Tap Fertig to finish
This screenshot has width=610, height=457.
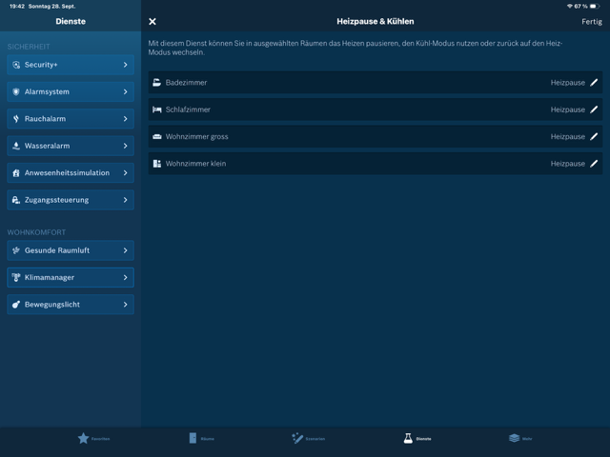[591, 21]
